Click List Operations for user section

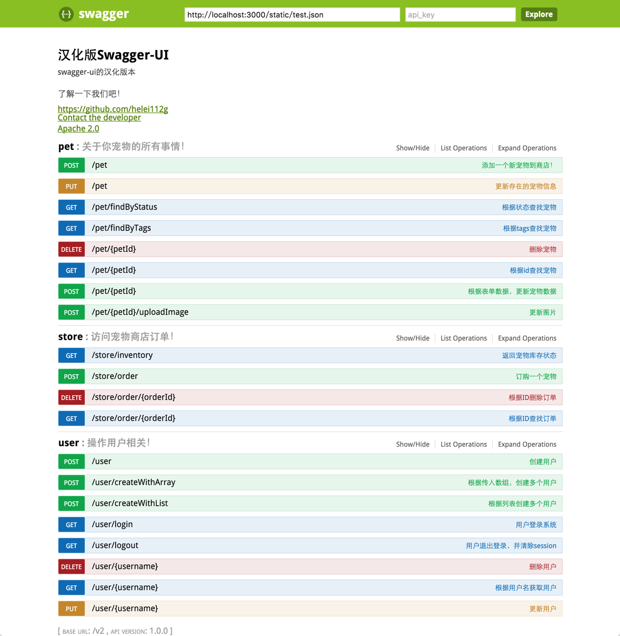[x=464, y=445]
